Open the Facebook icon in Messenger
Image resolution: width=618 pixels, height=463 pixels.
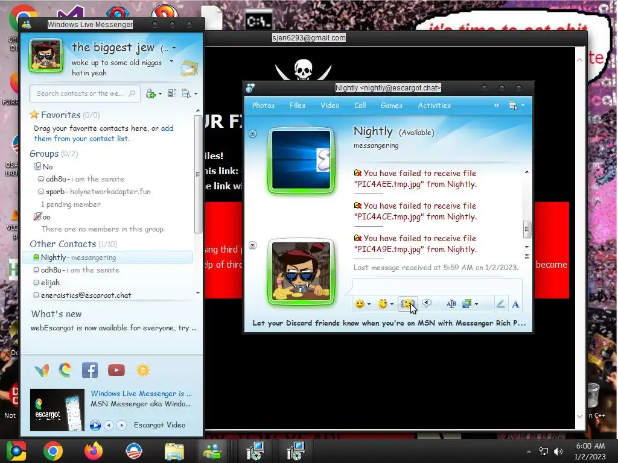[x=90, y=370]
